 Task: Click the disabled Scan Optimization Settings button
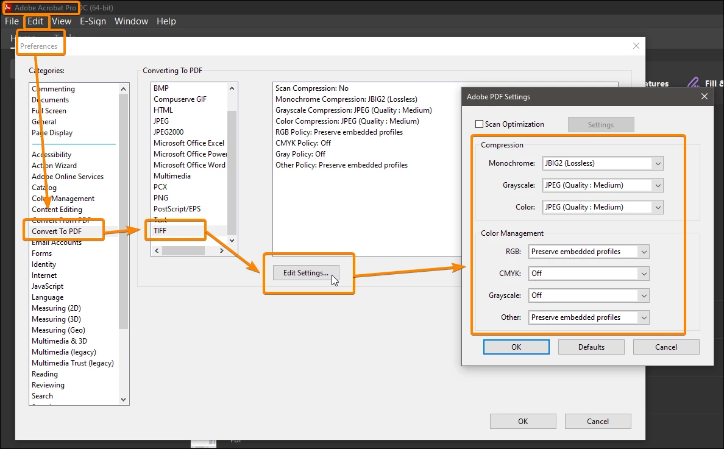coord(601,125)
